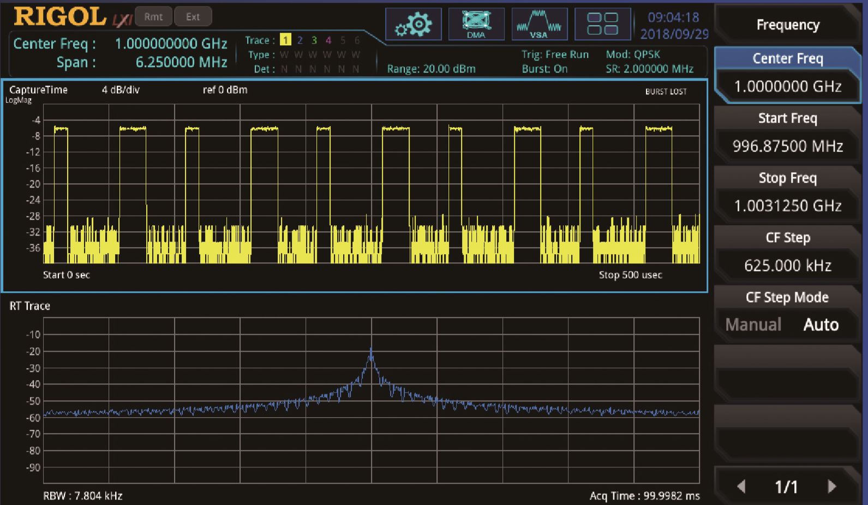Viewport: 868px width, 505px height.
Task: Click the four-pane window layout icon
Action: 602,25
